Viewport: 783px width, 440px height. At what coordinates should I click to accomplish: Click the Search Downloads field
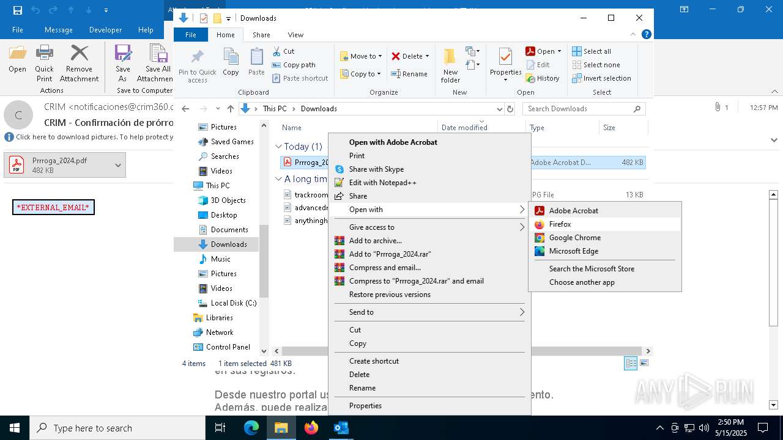tap(584, 109)
